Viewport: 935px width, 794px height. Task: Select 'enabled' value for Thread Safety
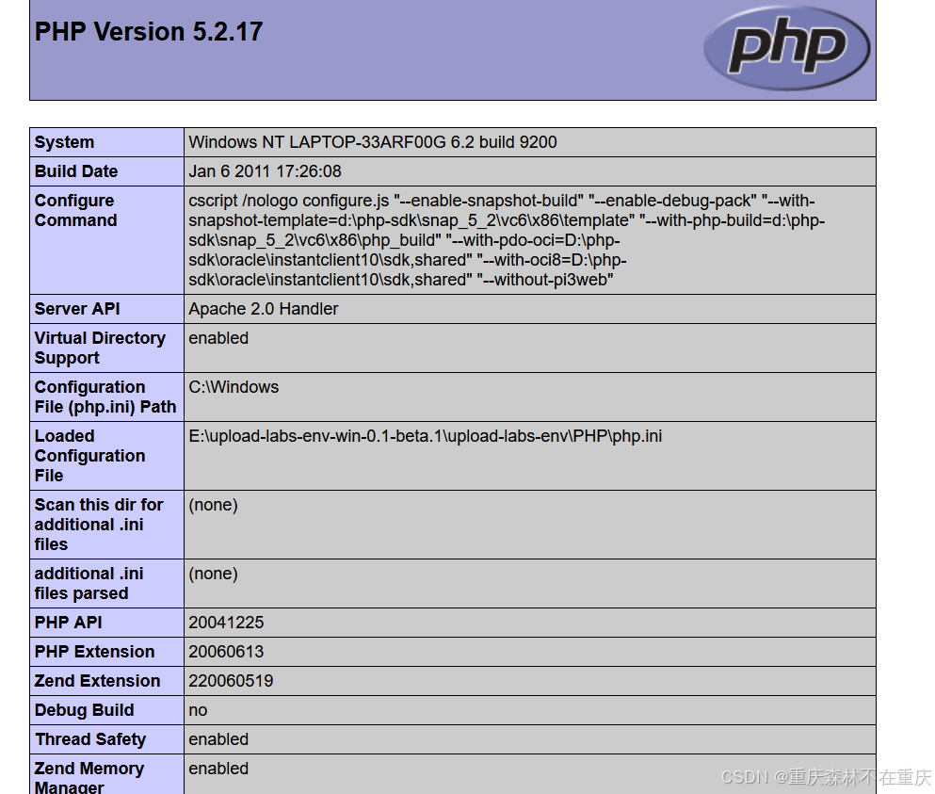point(218,739)
